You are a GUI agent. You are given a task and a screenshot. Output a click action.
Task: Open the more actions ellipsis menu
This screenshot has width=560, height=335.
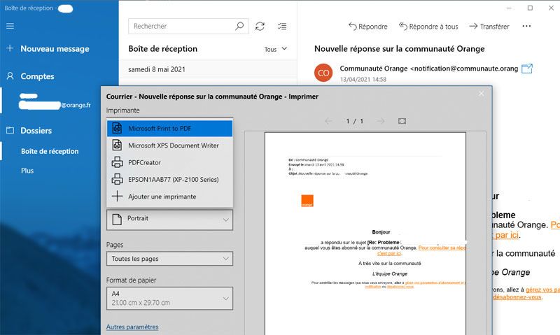(526, 26)
